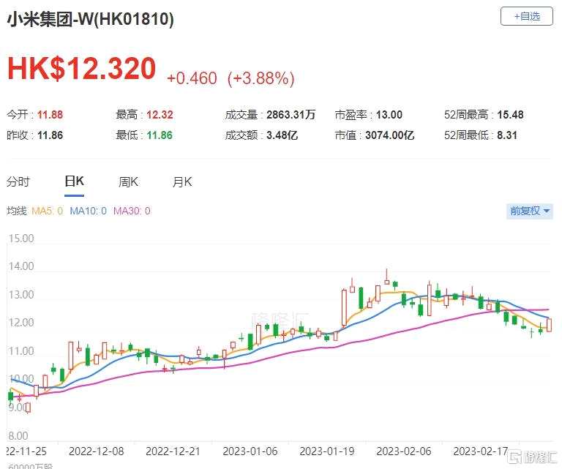Click the 52周最高 value 15.48
The height and width of the screenshot is (469, 562).
(510, 115)
